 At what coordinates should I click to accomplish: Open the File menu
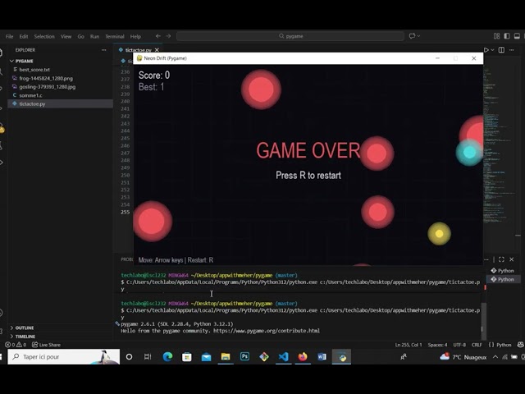9,36
